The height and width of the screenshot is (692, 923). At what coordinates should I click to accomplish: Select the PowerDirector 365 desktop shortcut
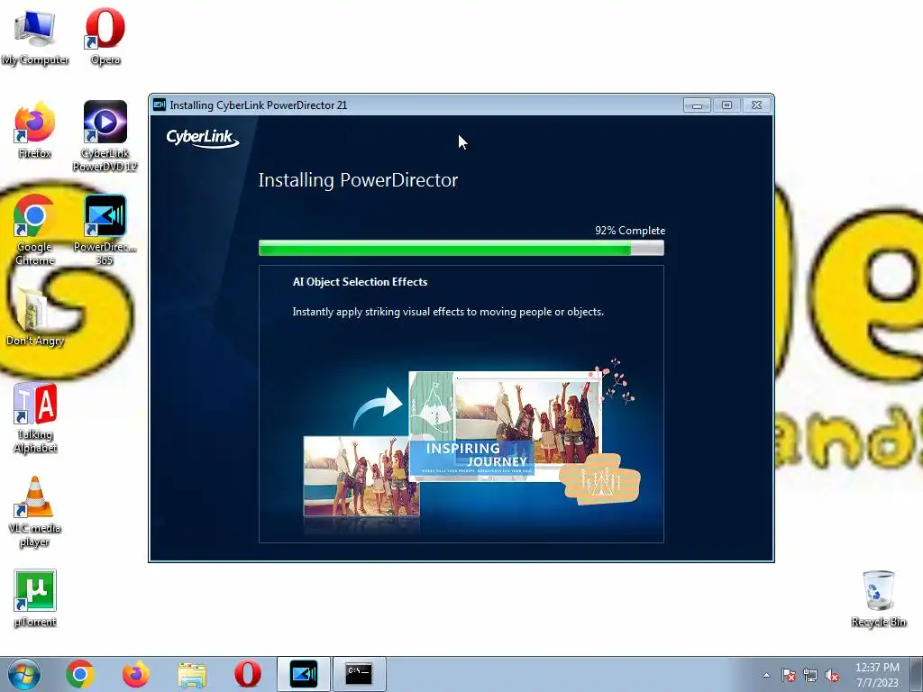coord(105,230)
